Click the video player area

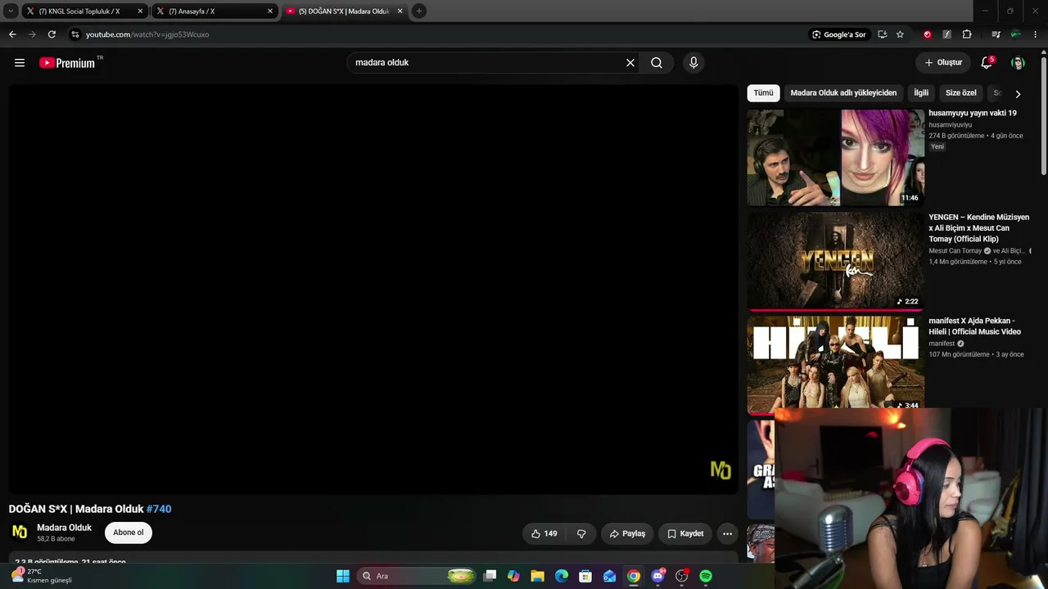[x=373, y=290]
